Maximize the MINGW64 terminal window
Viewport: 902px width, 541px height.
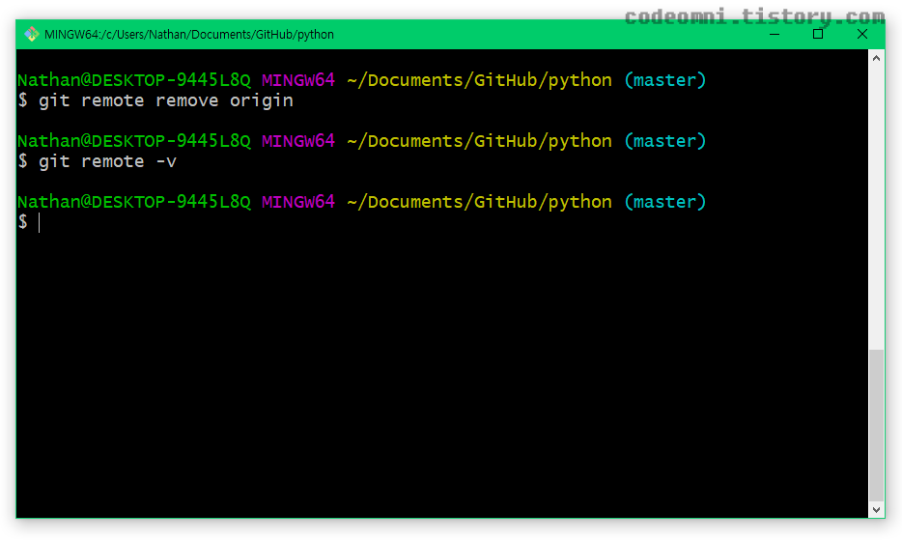817,35
